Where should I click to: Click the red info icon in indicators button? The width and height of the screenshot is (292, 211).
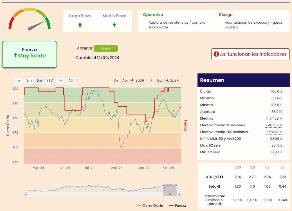216,54
